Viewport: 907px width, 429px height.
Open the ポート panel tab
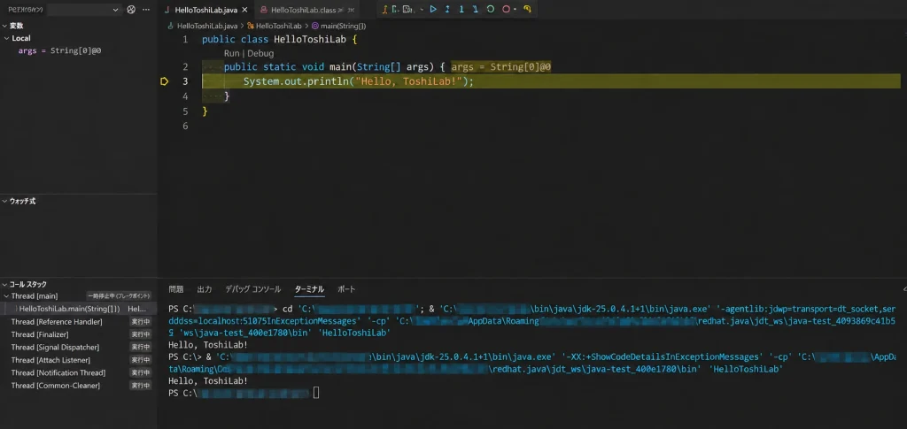(346, 289)
